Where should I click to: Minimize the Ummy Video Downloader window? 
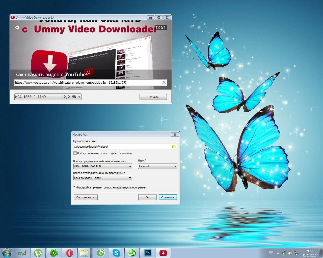pyautogui.click(x=151, y=18)
